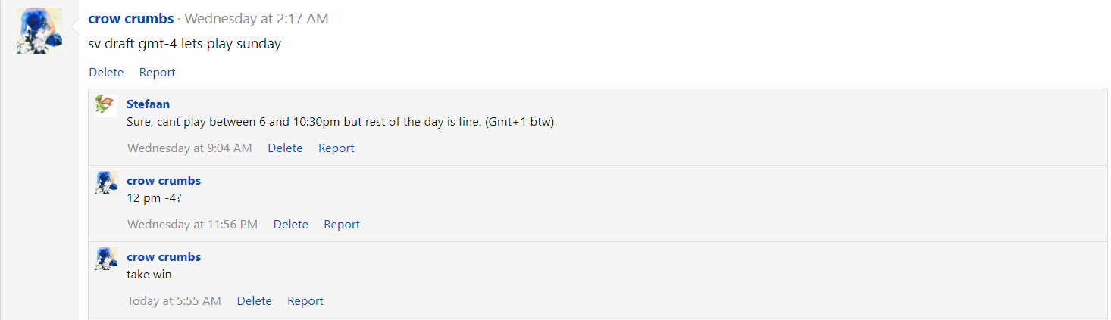The width and height of the screenshot is (1111, 320).
Task: Delete the '12 pm -4?' comment
Action: tap(290, 225)
